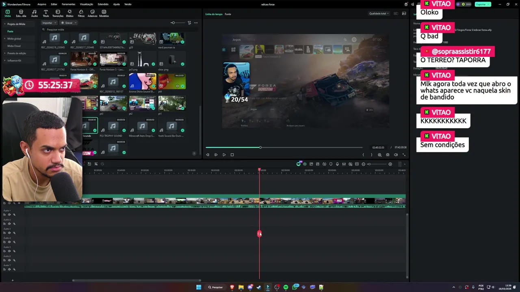520x292 pixels.
Task: Lock the Áudio 2 track
Action: 4,223
